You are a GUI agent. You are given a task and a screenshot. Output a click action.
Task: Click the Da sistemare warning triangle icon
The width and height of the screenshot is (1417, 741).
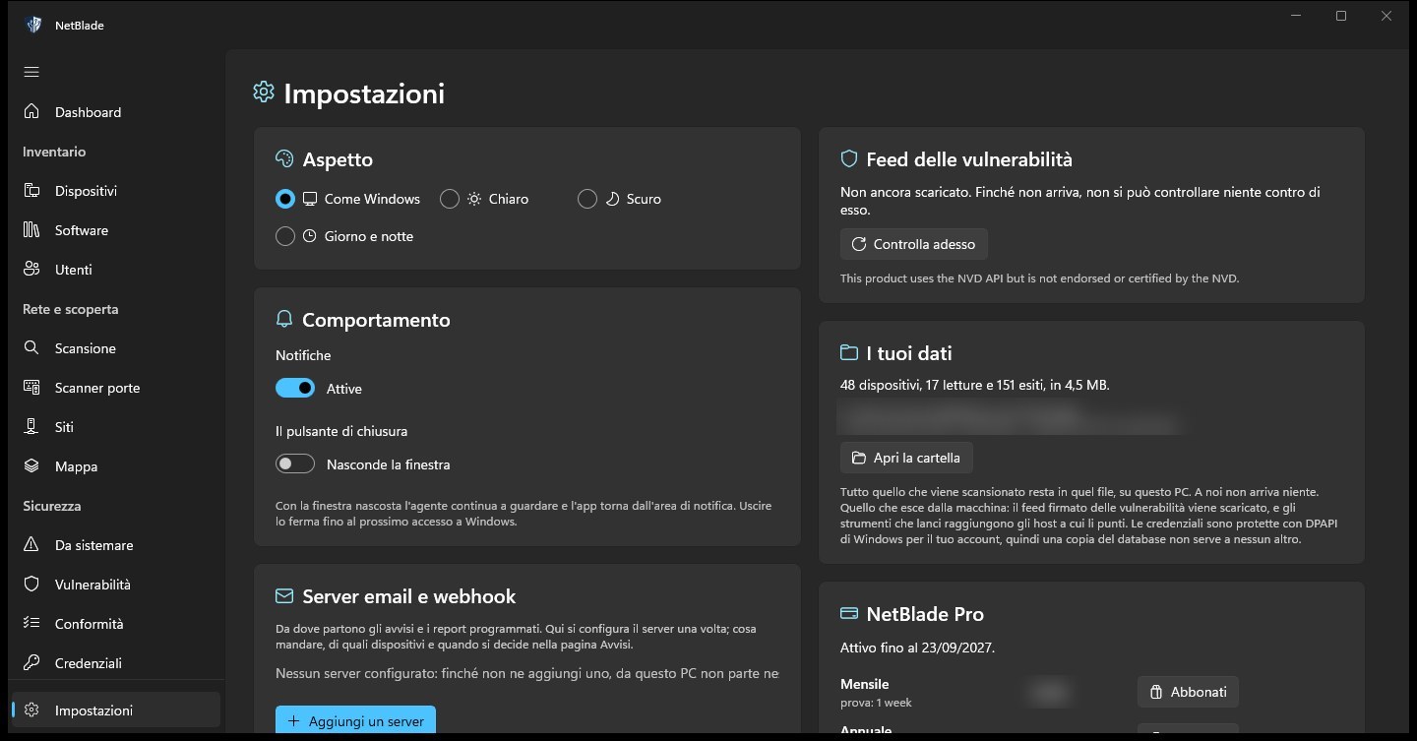(31, 545)
